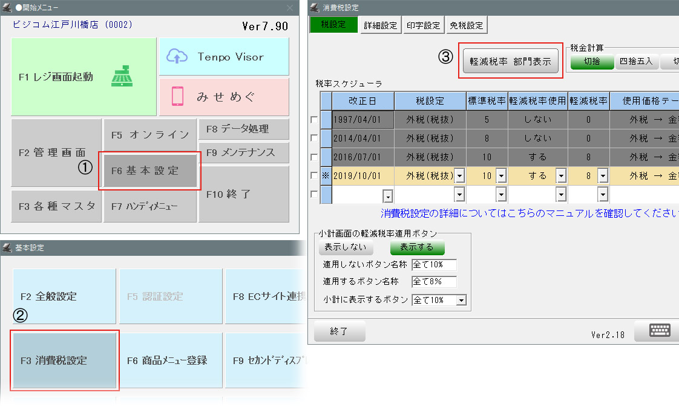Image resolution: width=679 pixels, height=407 pixels.
Task: Tick the checkbox for the 2016/07/01 row
Action: point(313,157)
